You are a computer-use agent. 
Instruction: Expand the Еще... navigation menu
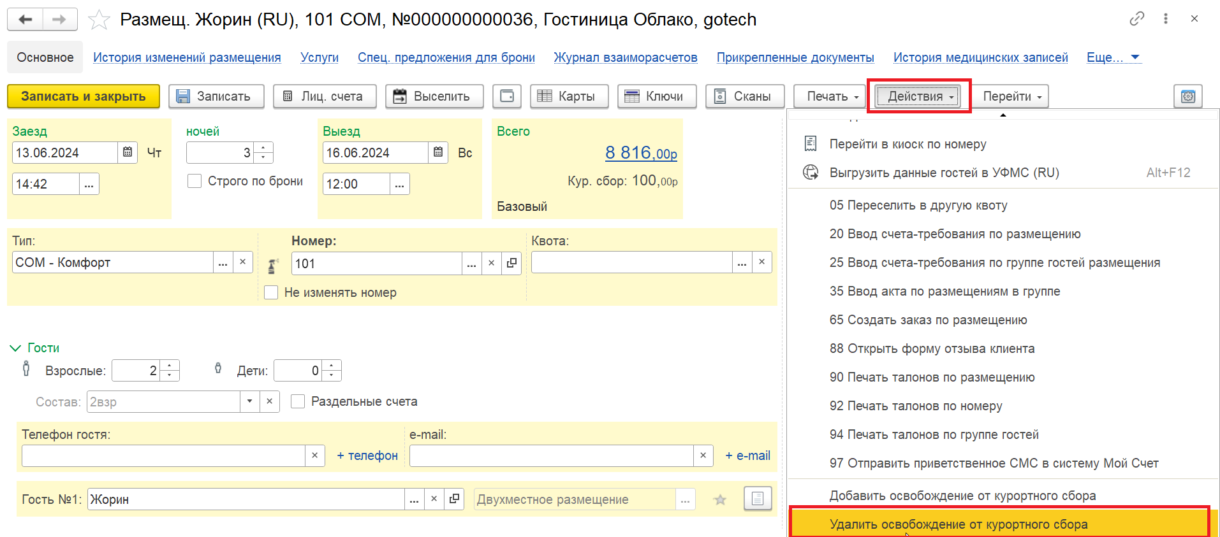coord(1113,57)
